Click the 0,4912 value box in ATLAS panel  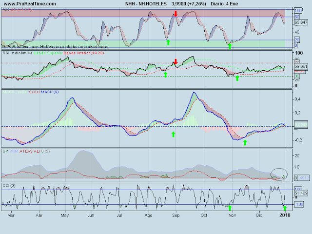point(302,178)
